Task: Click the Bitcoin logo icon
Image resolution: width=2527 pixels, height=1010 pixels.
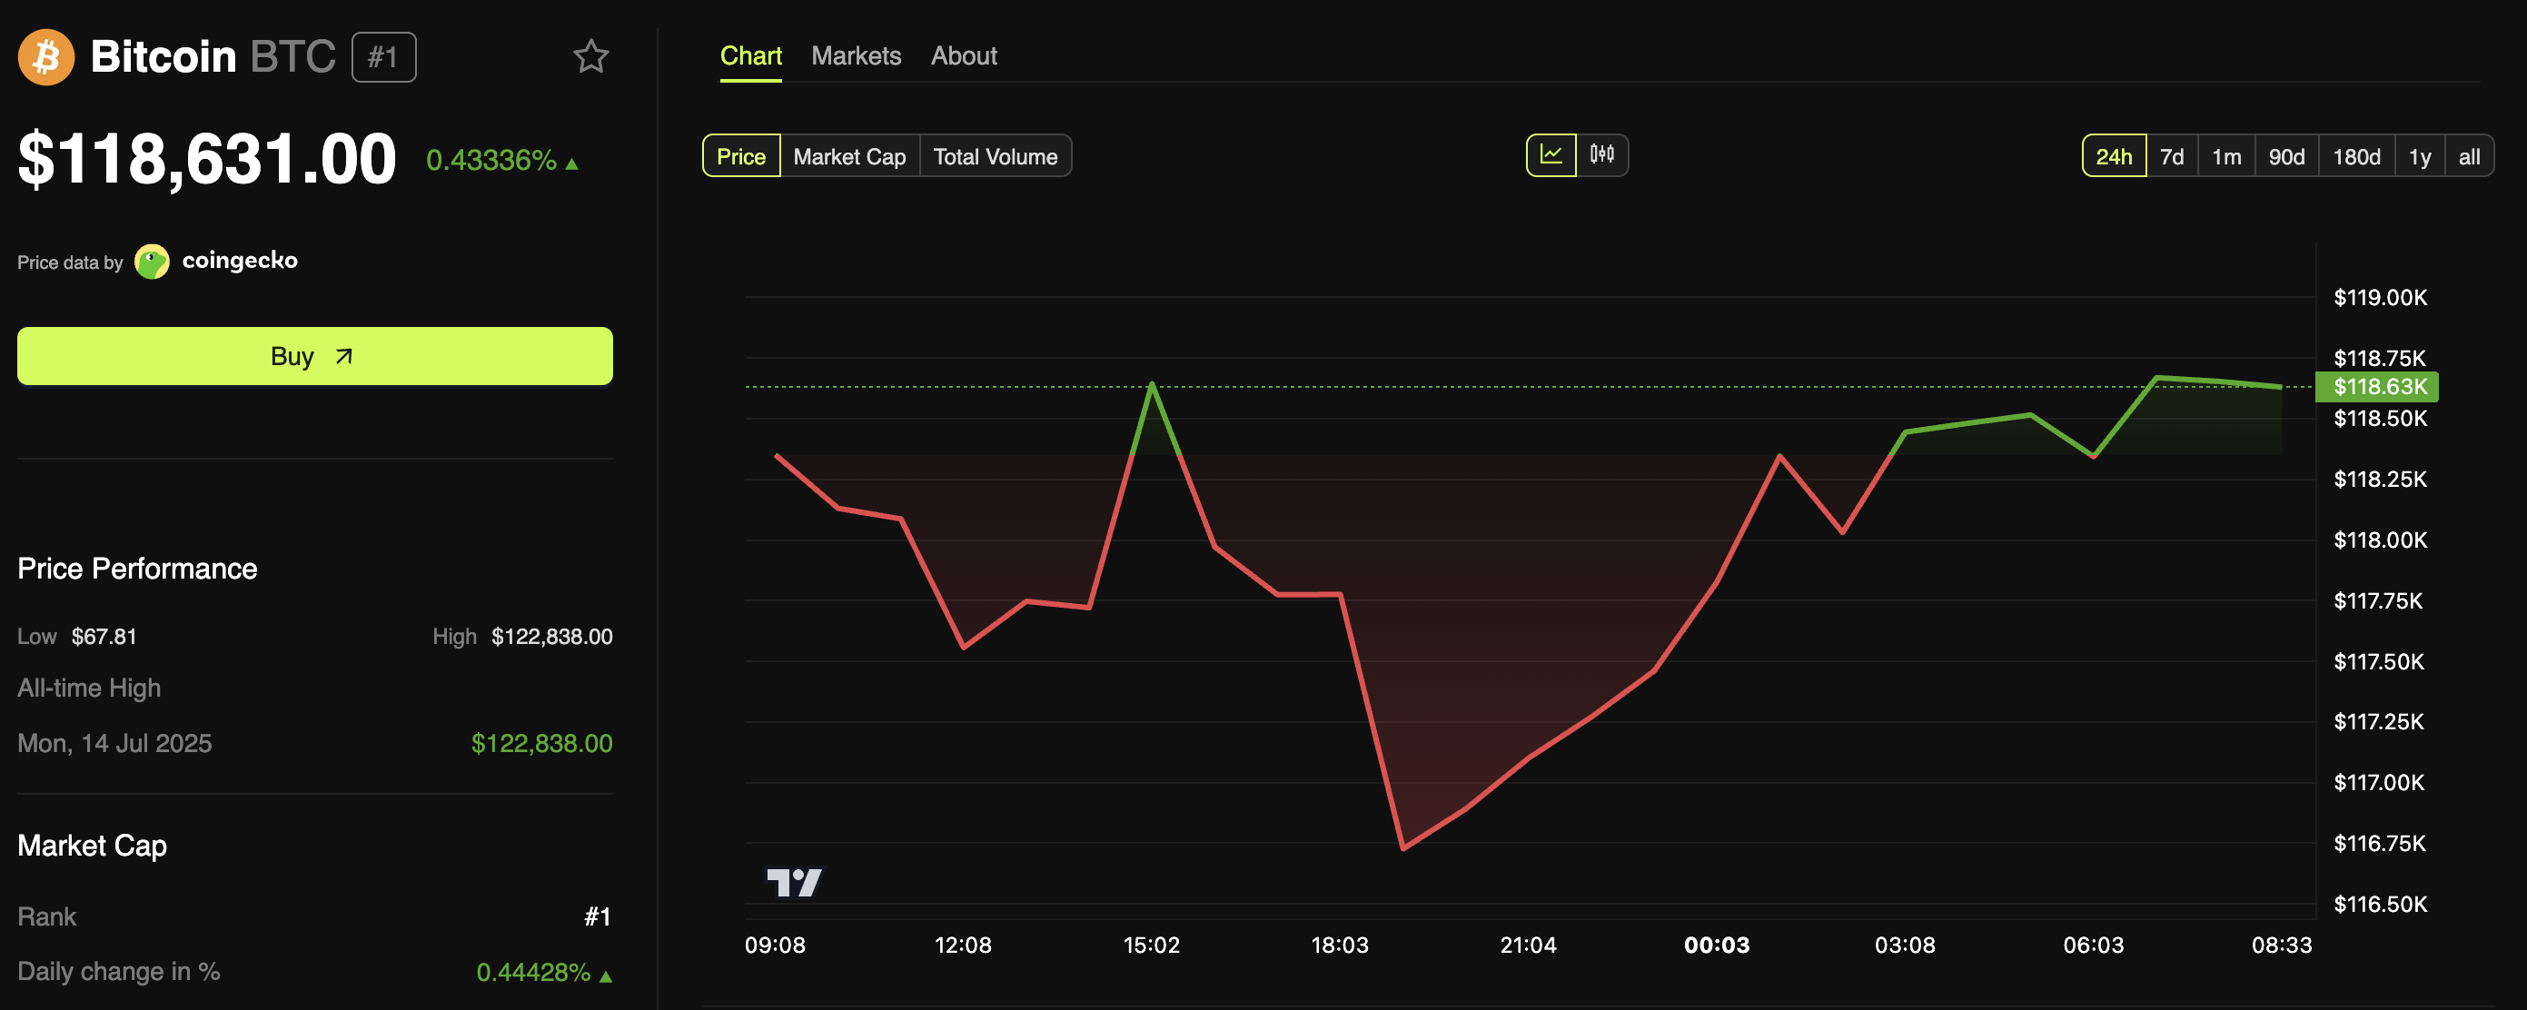Action: [46, 57]
